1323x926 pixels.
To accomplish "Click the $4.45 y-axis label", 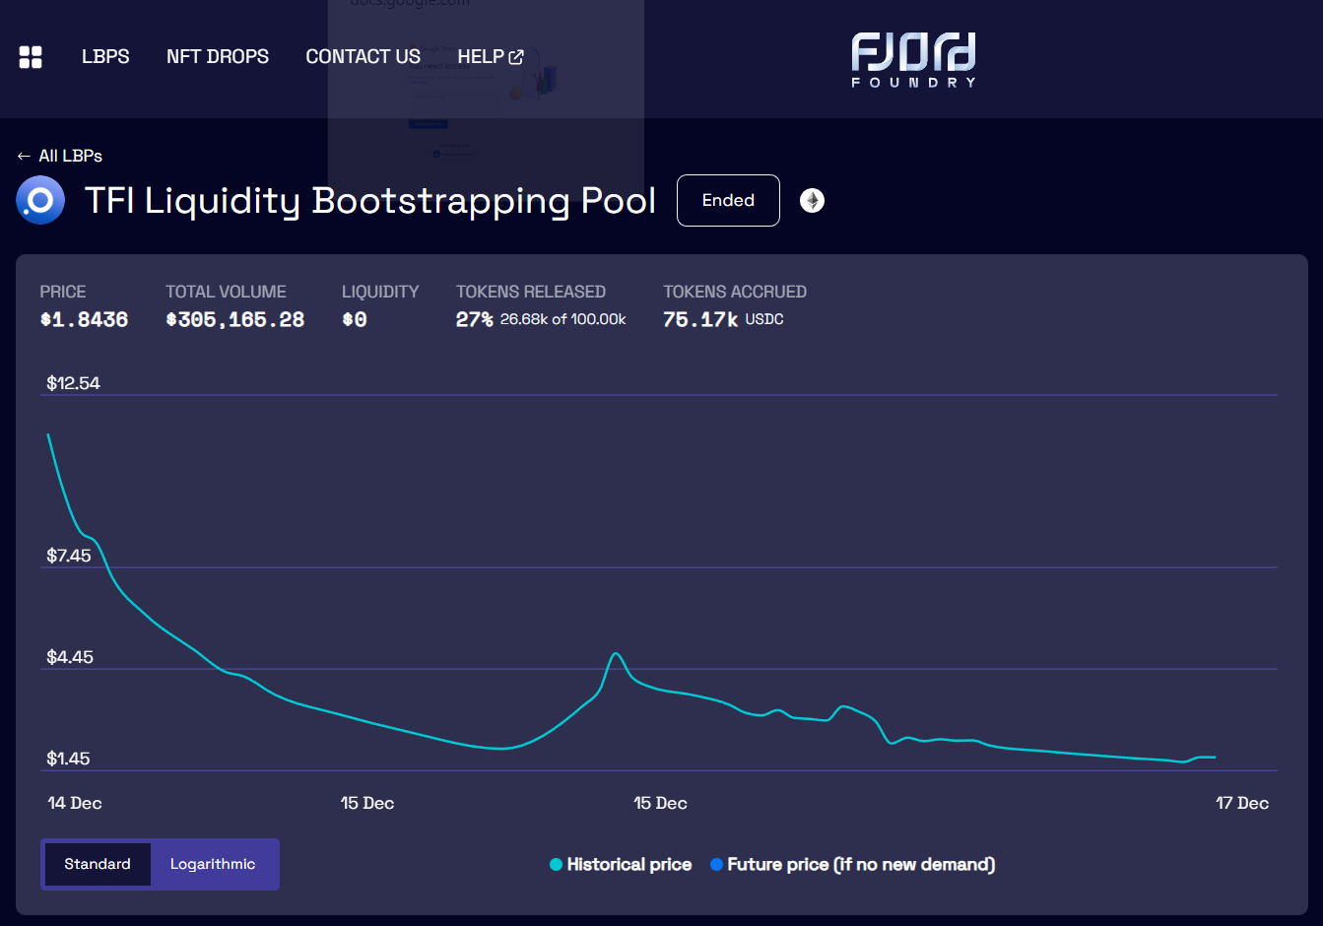I will pyautogui.click(x=70, y=657).
